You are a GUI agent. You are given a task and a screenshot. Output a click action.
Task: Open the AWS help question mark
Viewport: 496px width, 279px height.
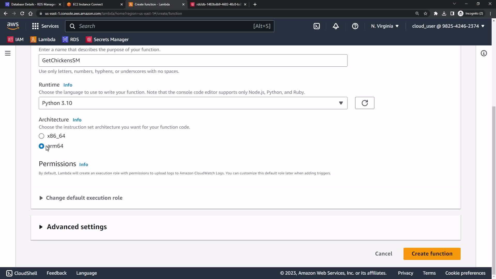[x=355, y=26]
